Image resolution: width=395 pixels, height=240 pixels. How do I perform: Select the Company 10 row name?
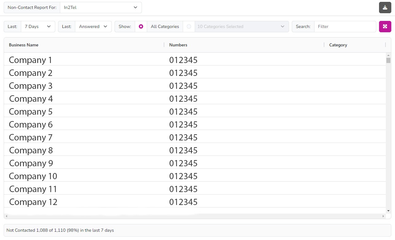click(x=33, y=176)
